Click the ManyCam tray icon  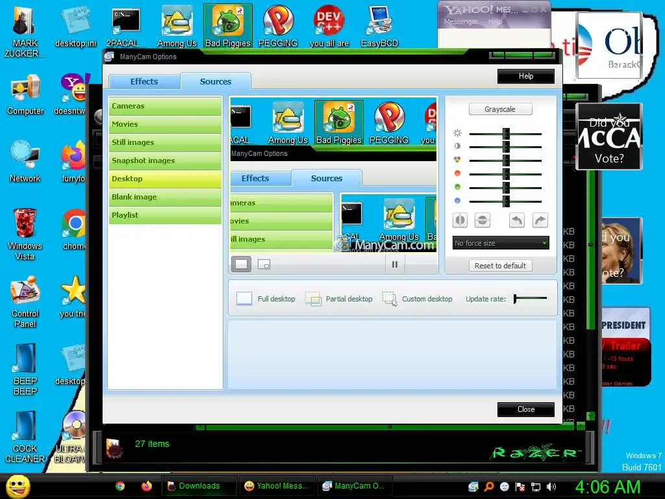473,487
